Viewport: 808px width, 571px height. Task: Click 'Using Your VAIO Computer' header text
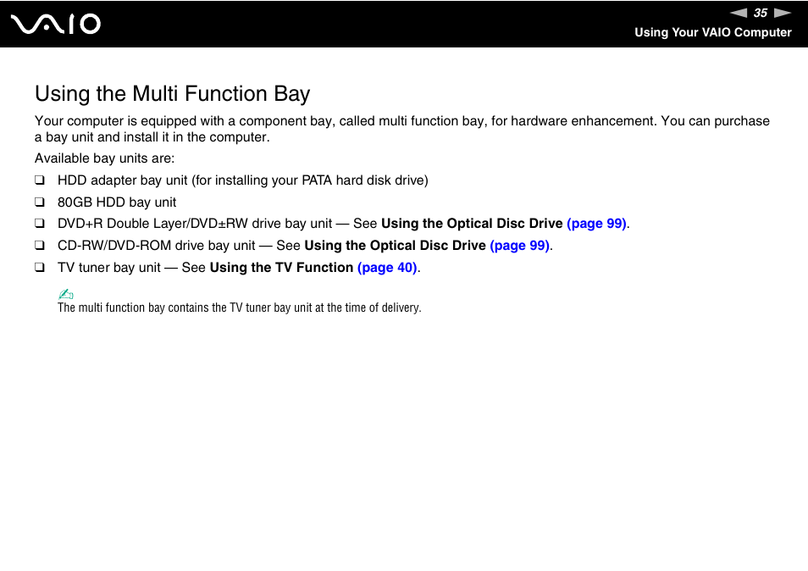click(712, 32)
